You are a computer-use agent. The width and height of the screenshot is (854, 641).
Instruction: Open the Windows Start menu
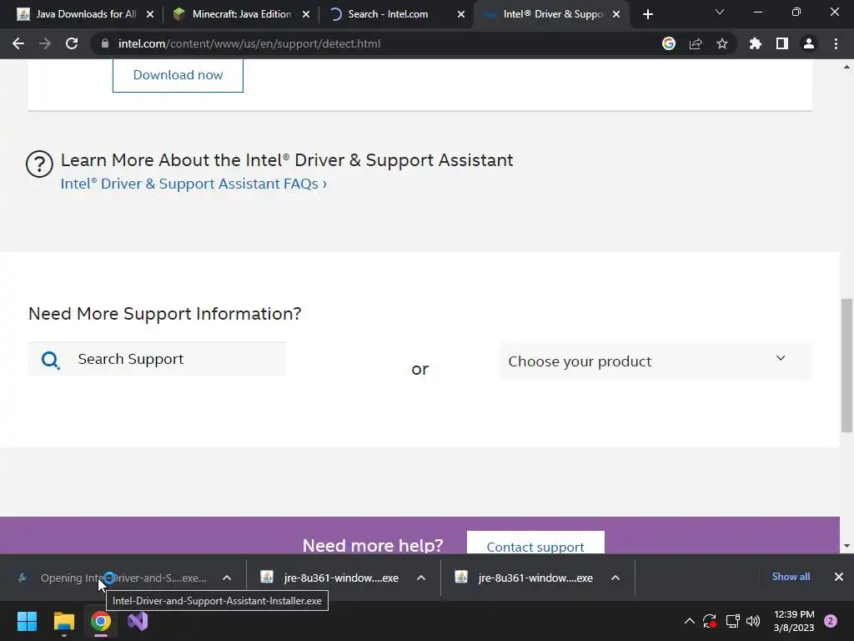pyautogui.click(x=27, y=621)
